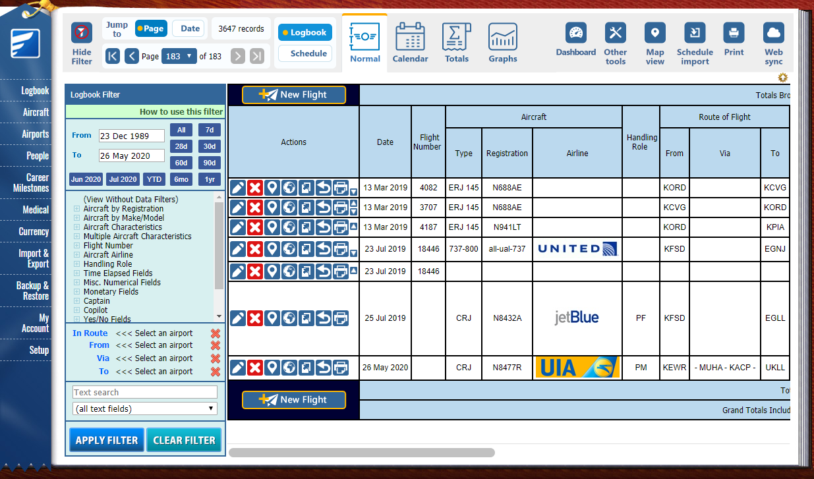Delete the 25 Jul 2019 flight
This screenshot has width=814, height=479.
click(x=255, y=319)
